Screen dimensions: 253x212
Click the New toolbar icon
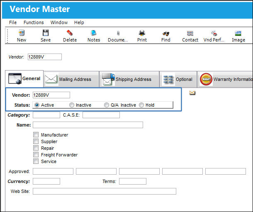(22, 33)
